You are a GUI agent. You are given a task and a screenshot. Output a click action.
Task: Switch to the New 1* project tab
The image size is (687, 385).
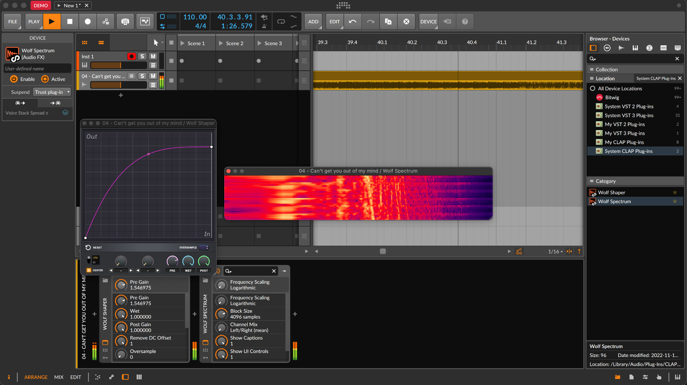coord(72,6)
